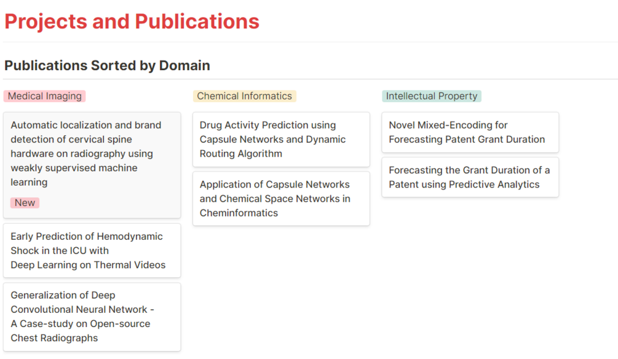This screenshot has width=618, height=359.
Task: Click 'A Case-study on Open-source' text line
Action: 81,324
